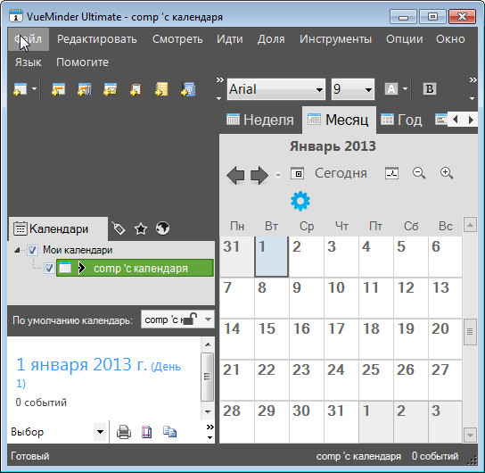
Task: Open the Окно menu
Action: coord(450,39)
